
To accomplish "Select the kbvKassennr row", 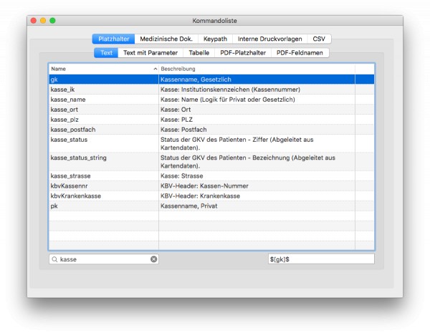I will point(211,186).
